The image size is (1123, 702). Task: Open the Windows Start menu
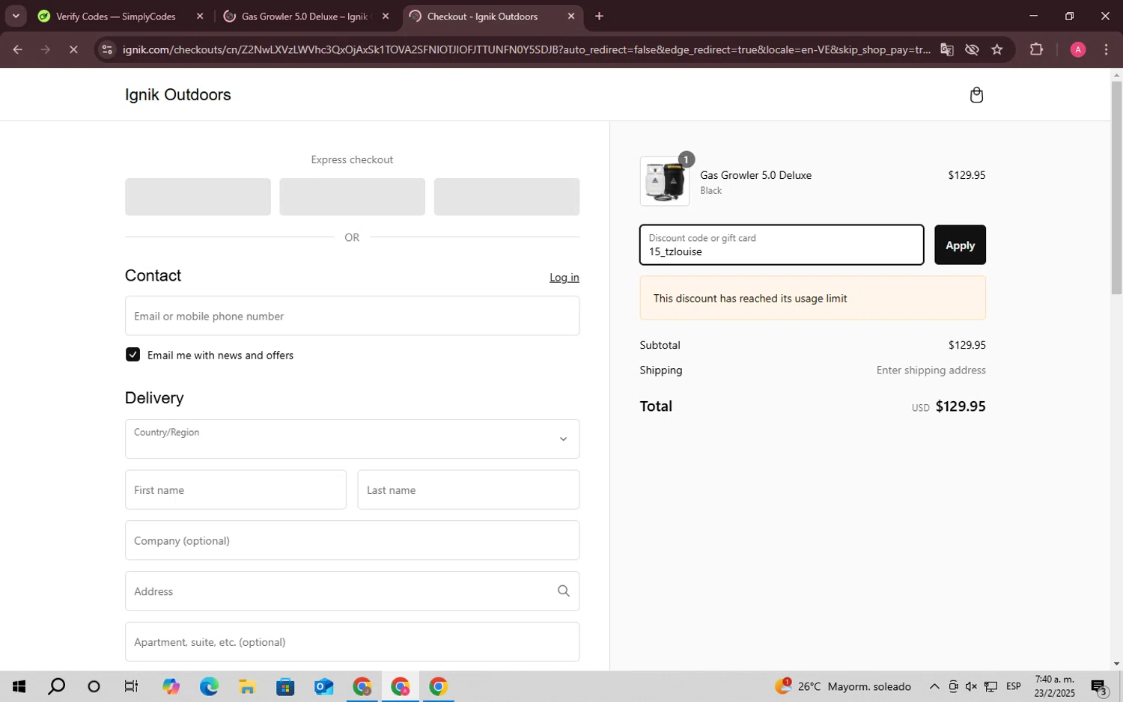coord(19,686)
